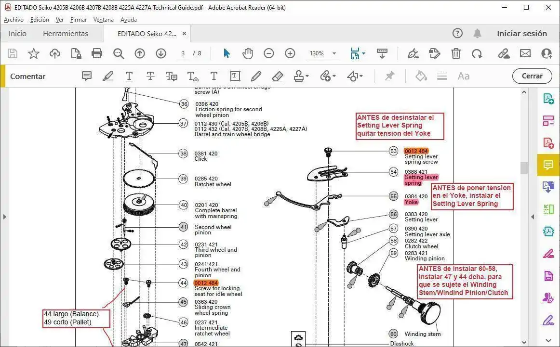Upload file to cloud icon
The image size is (560, 347).
pos(54,53)
